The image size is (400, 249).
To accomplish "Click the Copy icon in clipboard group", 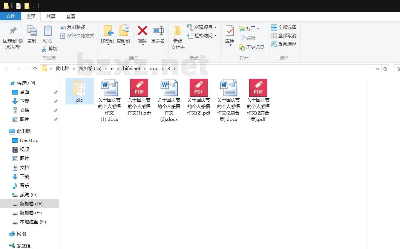I will click(x=32, y=31).
